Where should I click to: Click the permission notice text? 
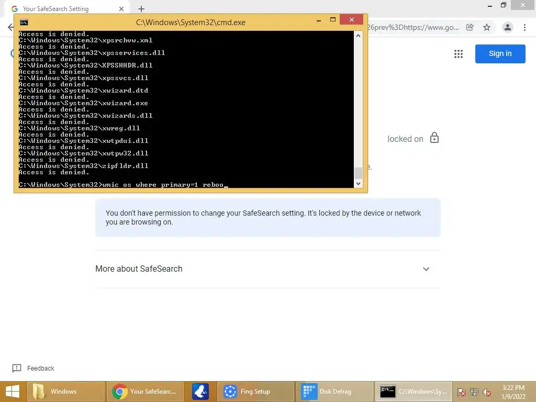[x=263, y=217]
